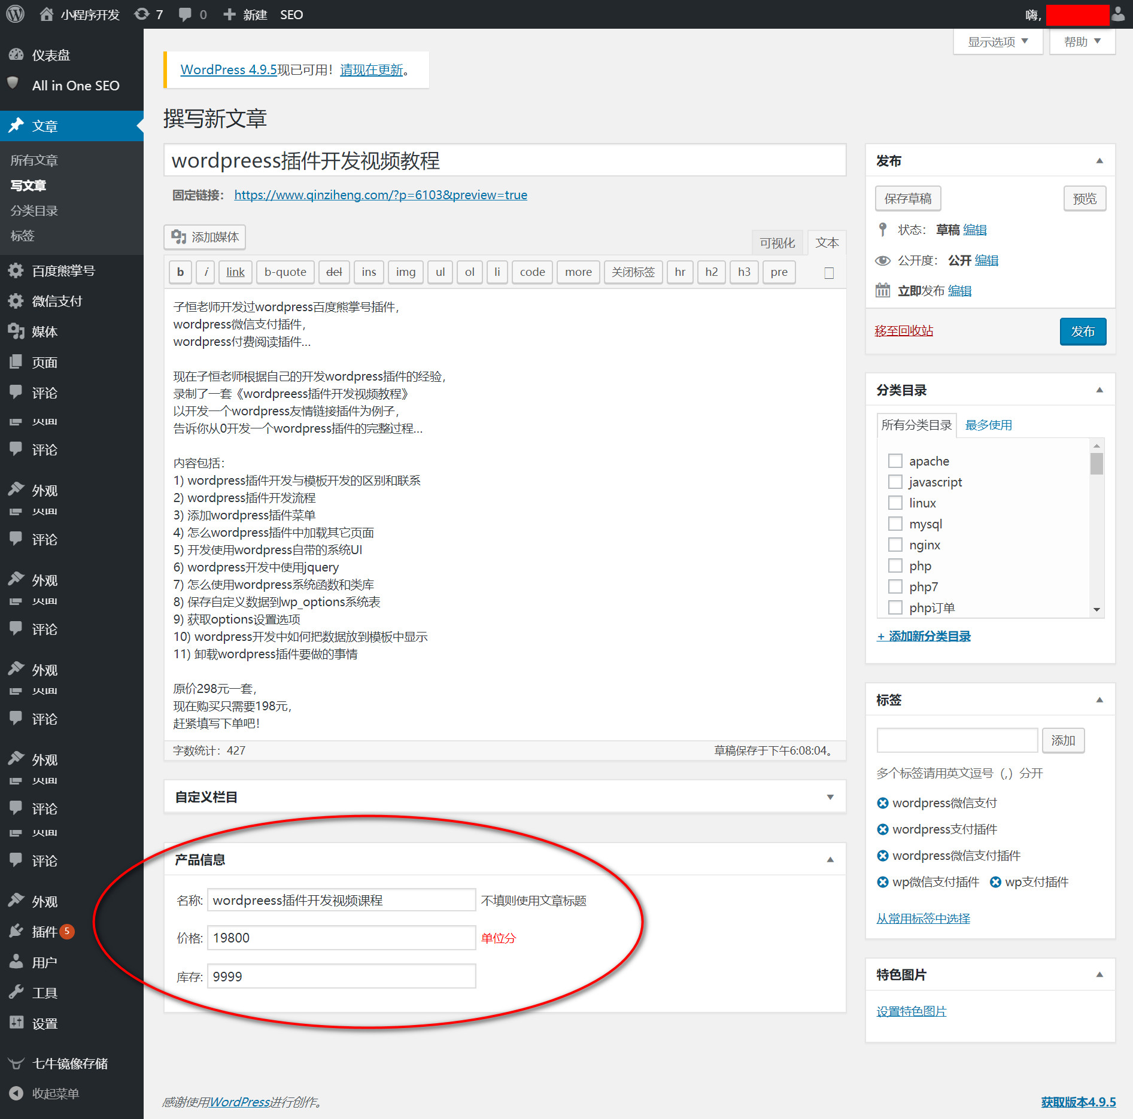Viewport: 1133px width, 1119px height.
Task: Click the 库存 stock input field
Action: point(341,977)
